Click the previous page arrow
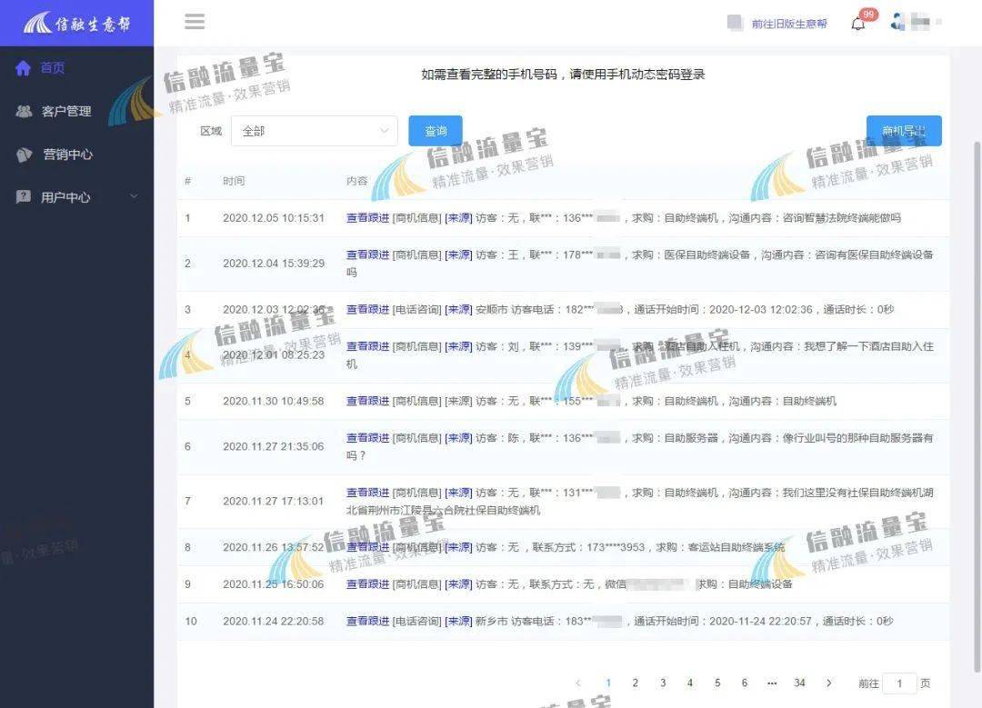 [x=577, y=683]
